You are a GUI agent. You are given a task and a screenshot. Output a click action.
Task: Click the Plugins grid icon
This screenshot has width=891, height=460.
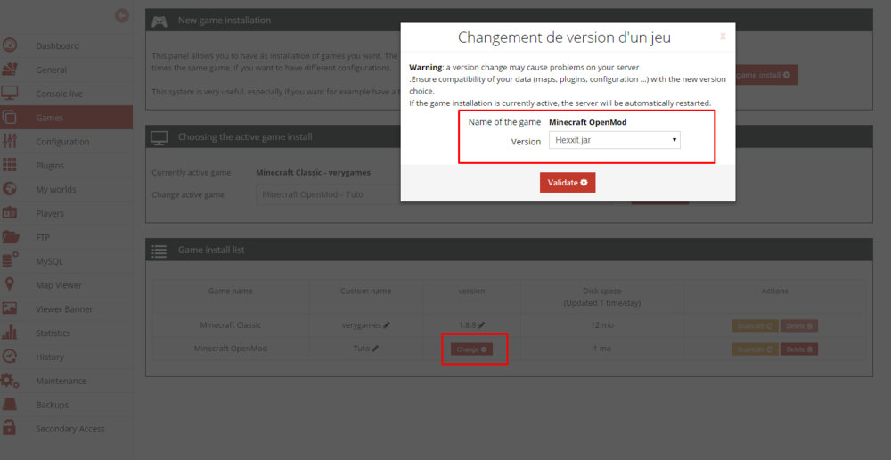click(10, 165)
